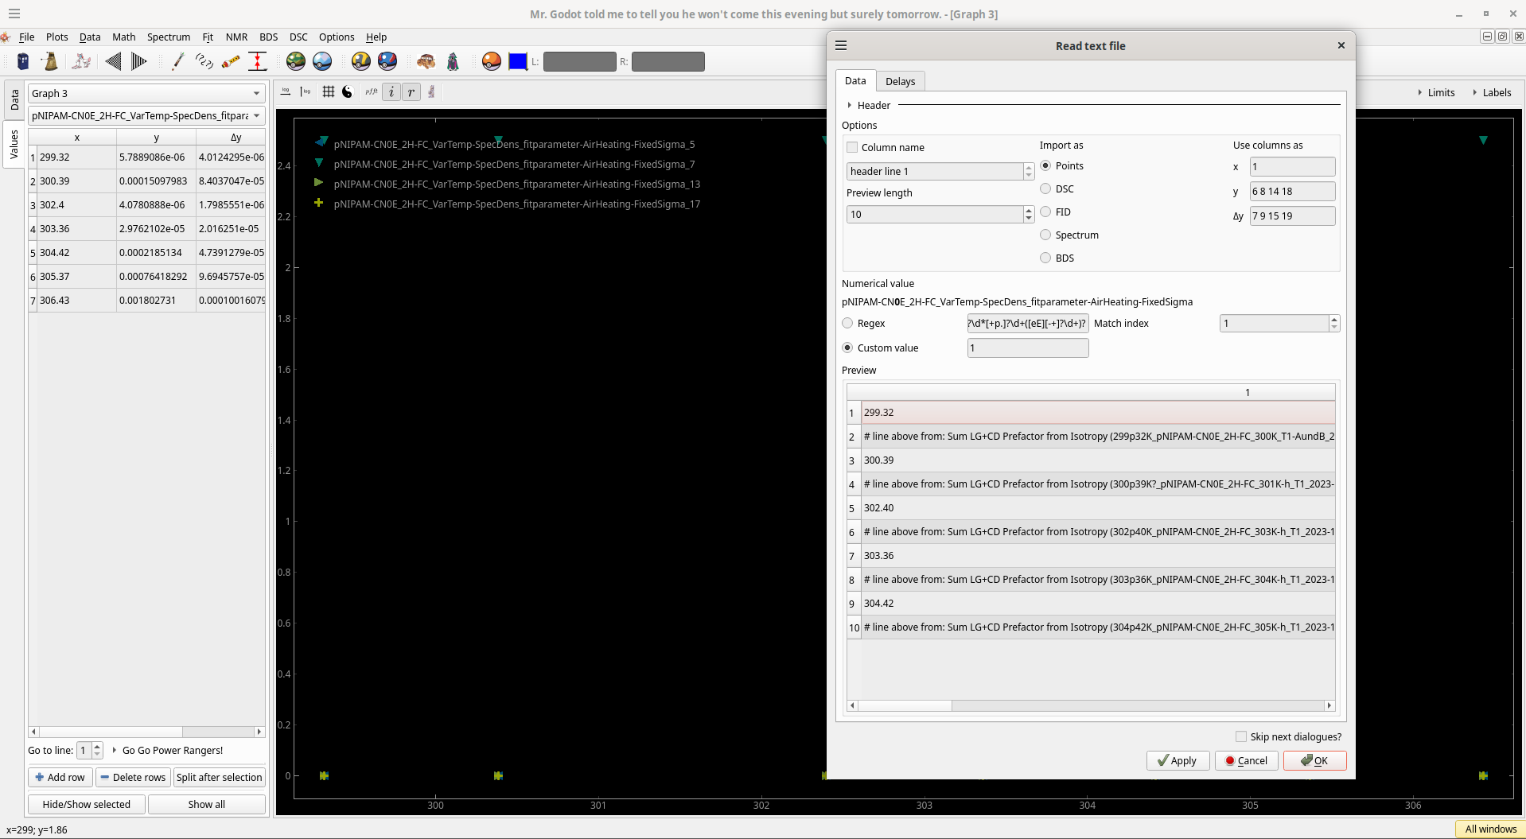Check Skip next dialogues checkbox
This screenshot has width=1526, height=839.
(x=1240, y=736)
